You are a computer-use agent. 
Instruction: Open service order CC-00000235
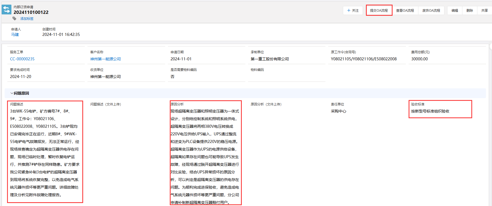[x=22, y=59]
